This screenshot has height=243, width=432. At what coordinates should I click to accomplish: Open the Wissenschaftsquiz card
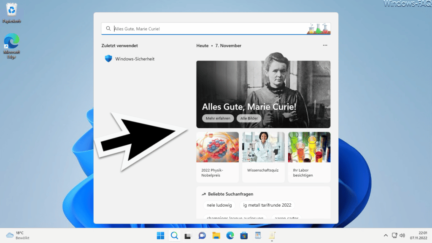(x=263, y=157)
